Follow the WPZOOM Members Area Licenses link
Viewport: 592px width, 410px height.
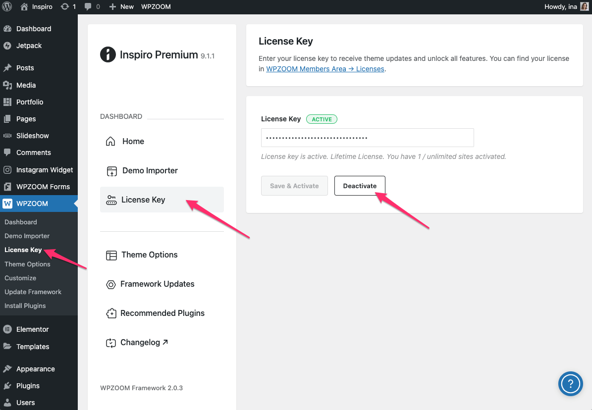coord(325,69)
